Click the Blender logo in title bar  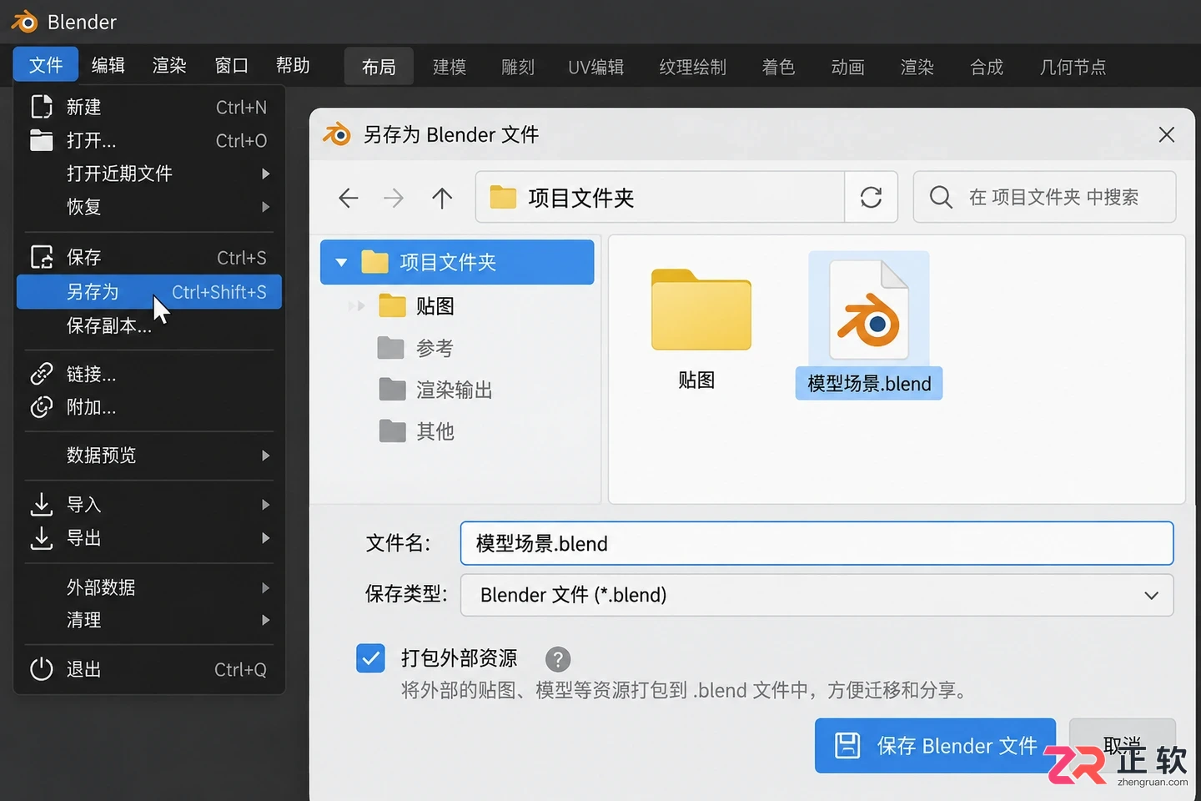[x=25, y=22]
